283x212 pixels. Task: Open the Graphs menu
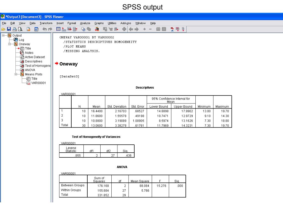pyautogui.click(x=99, y=23)
